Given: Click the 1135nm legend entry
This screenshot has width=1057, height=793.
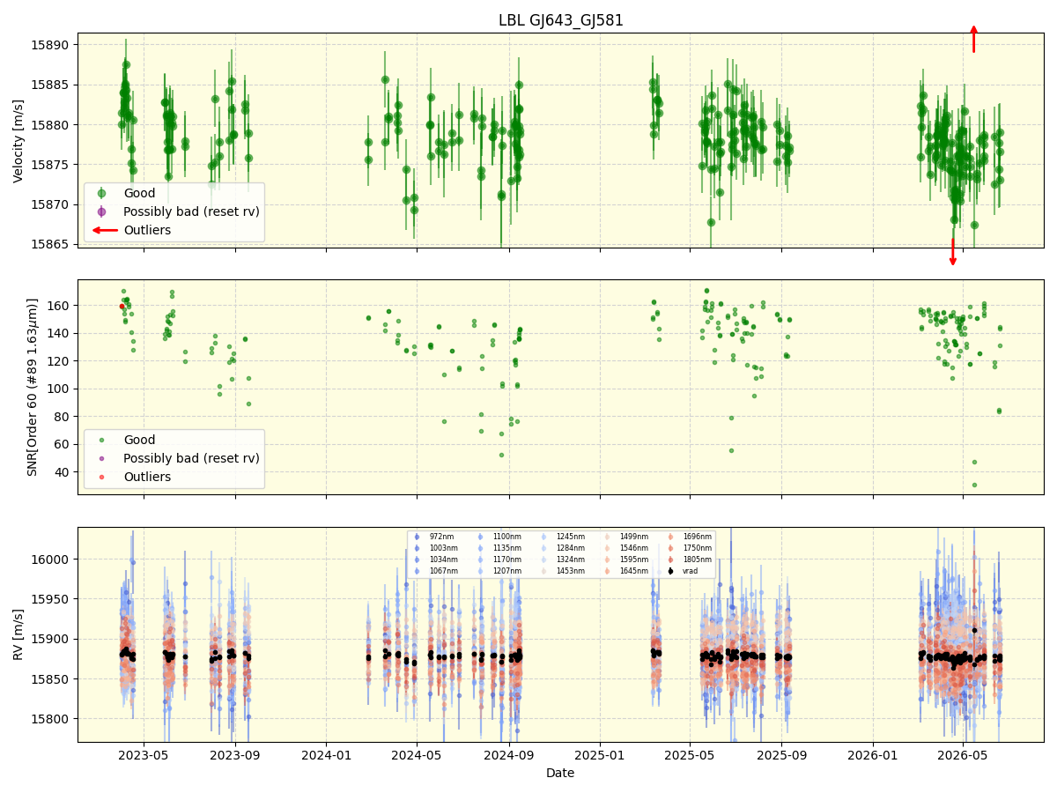Looking at the screenshot, I should [x=499, y=548].
